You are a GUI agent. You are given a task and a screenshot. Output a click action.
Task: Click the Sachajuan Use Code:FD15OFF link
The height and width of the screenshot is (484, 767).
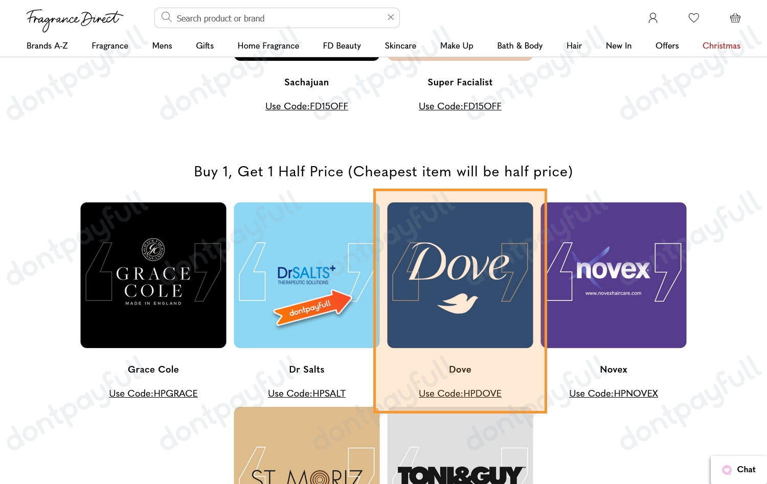pos(307,106)
